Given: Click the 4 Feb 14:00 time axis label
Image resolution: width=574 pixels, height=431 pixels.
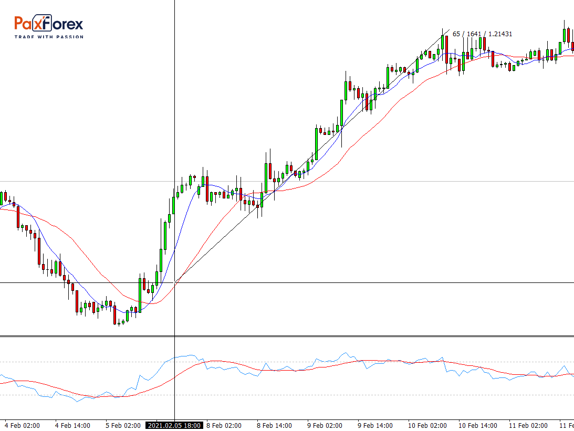Looking at the screenshot, I should tap(72, 426).
